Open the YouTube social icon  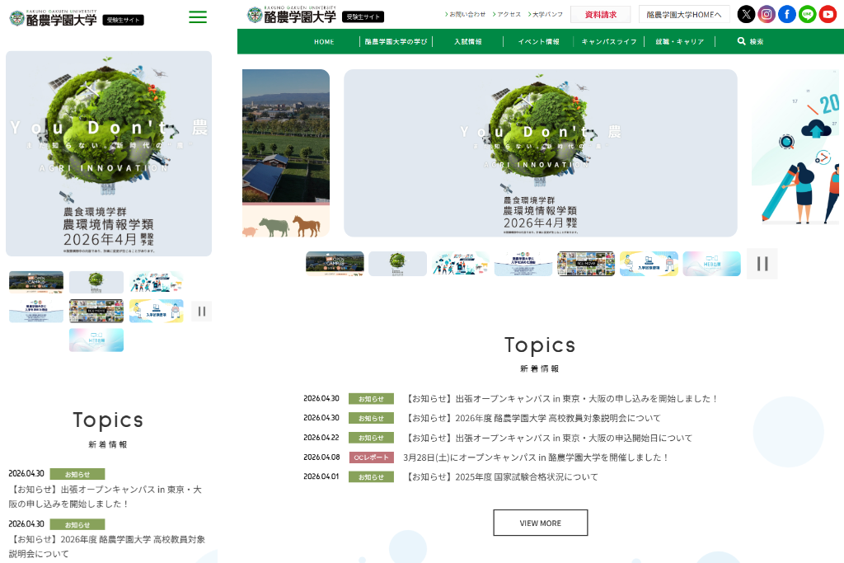coord(828,14)
